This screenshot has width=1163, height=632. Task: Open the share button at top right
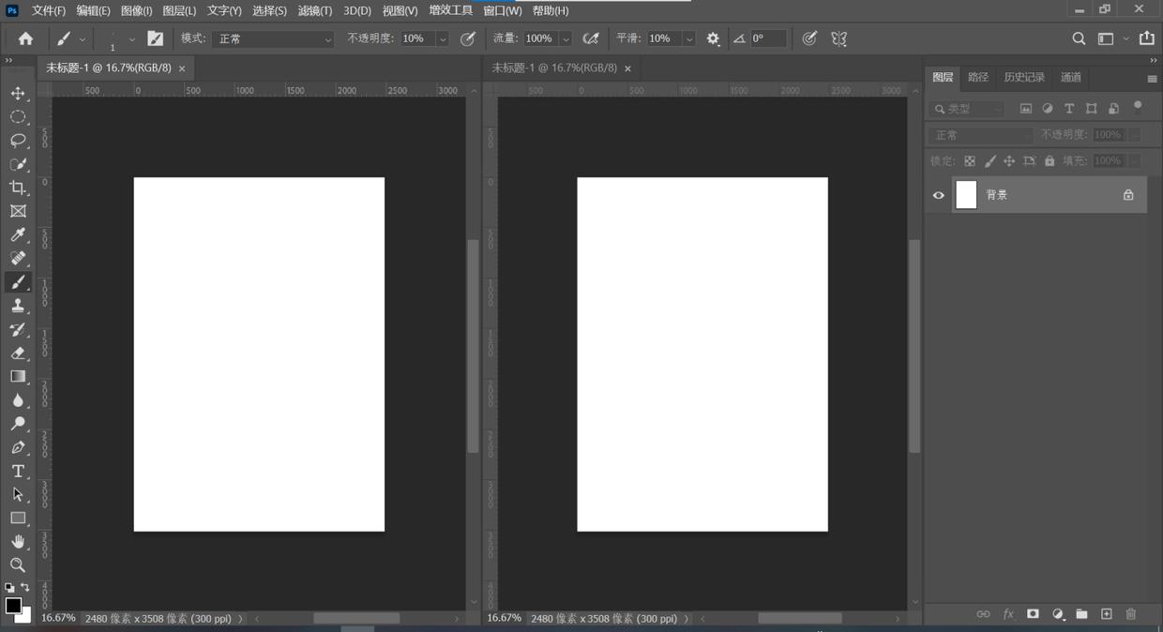1146,38
